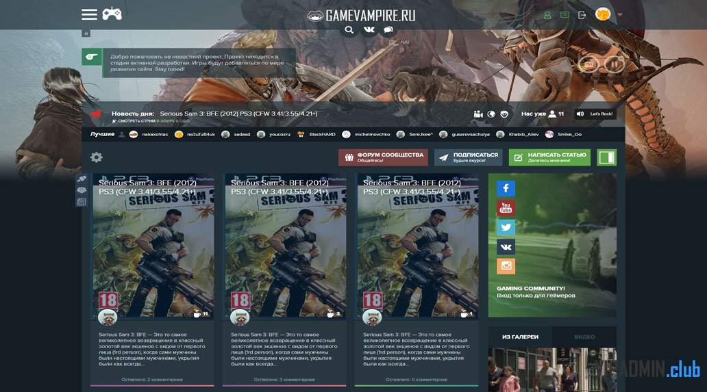Open the green messages icon
707x392 pixels.
pyautogui.click(x=565, y=15)
